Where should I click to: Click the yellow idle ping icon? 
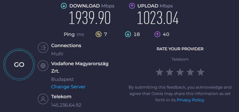click(99, 35)
